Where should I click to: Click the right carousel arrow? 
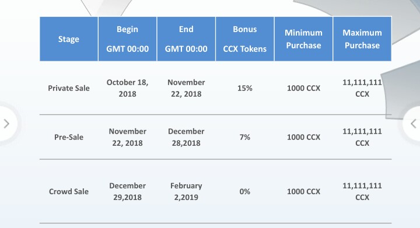point(414,124)
